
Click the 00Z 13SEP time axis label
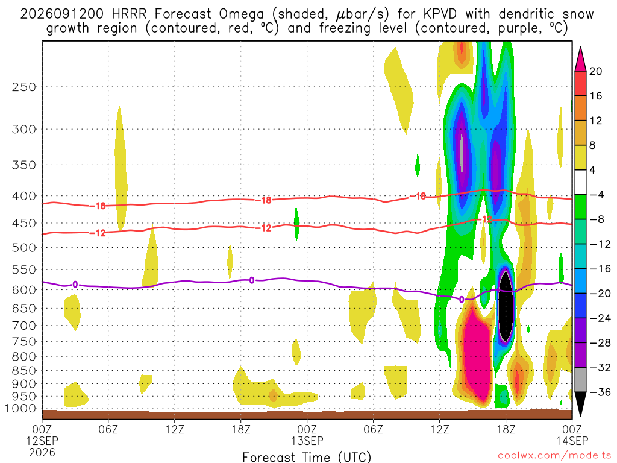pyautogui.click(x=307, y=435)
